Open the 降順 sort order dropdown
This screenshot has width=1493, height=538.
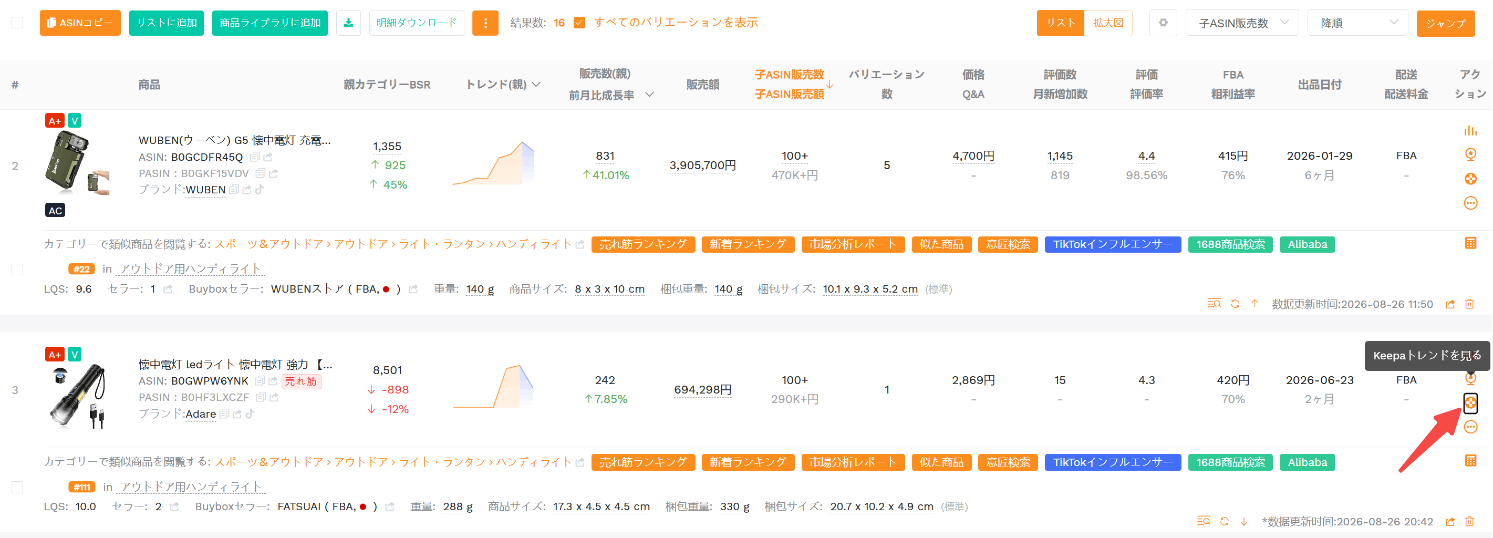click(x=1357, y=23)
